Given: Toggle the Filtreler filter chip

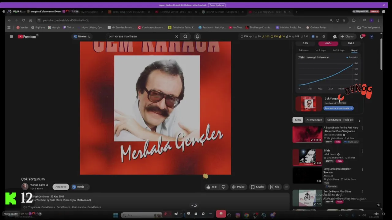Looking at the screenshot, I should pos(82,36).
